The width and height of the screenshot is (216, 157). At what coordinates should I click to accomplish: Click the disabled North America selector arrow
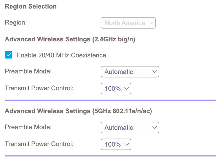(x=150, y=23)
